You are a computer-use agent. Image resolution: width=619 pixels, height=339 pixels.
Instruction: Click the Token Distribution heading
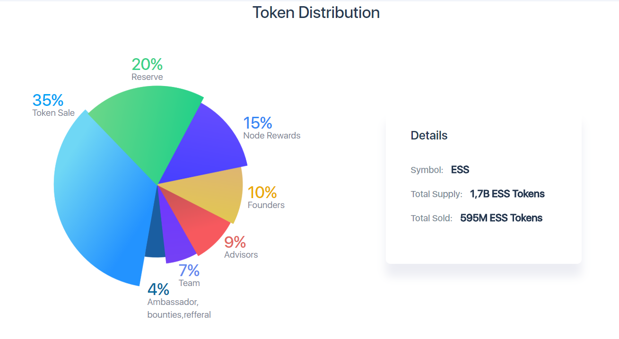(x=316, y=12)
